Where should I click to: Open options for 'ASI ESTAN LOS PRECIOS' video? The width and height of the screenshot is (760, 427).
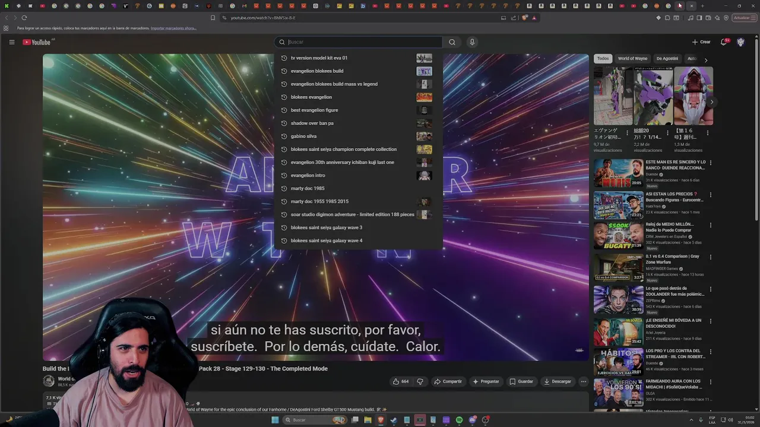pos(711,195)
